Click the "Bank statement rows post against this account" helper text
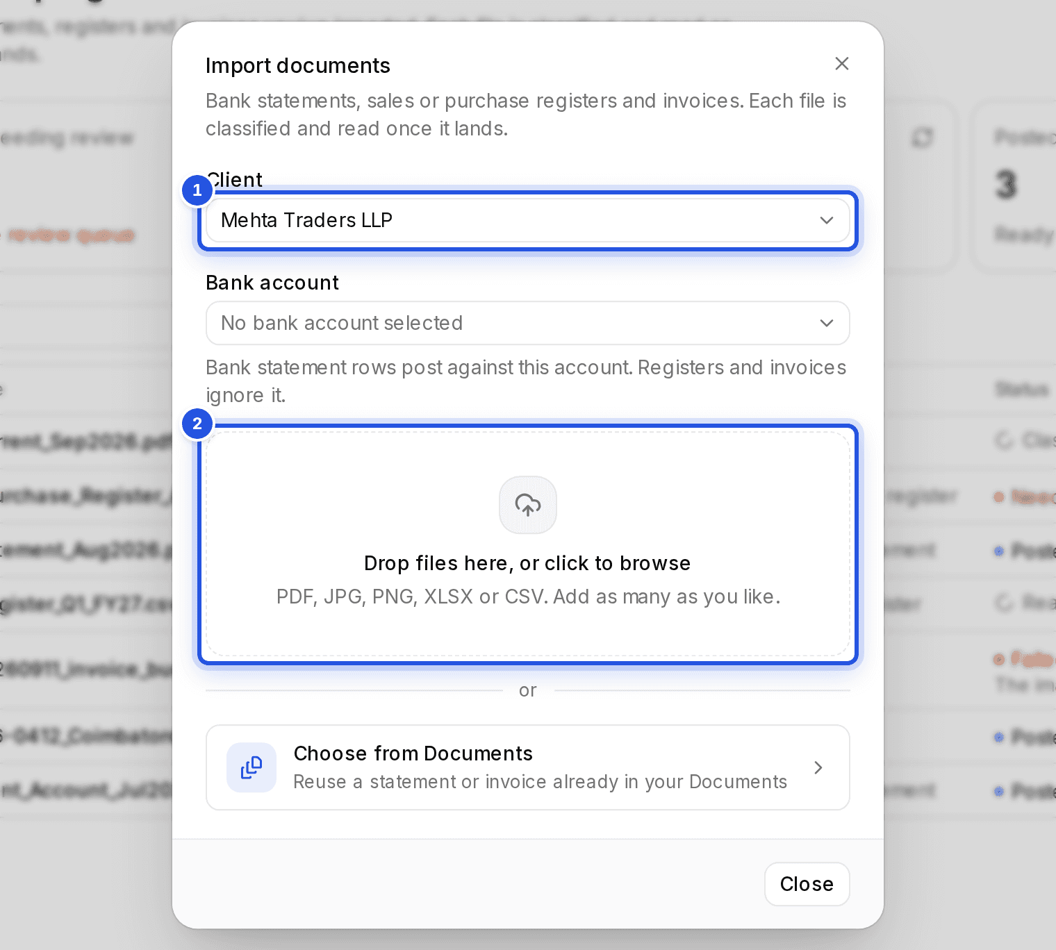The height and width of the screenshot is (950, 1056). (526, 381)
